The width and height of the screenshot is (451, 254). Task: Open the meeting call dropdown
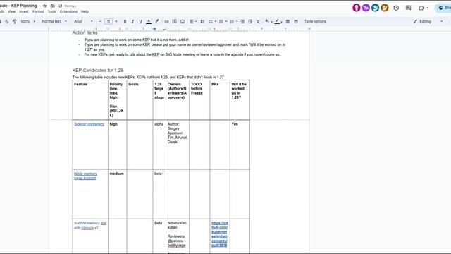tap(424, 8)
